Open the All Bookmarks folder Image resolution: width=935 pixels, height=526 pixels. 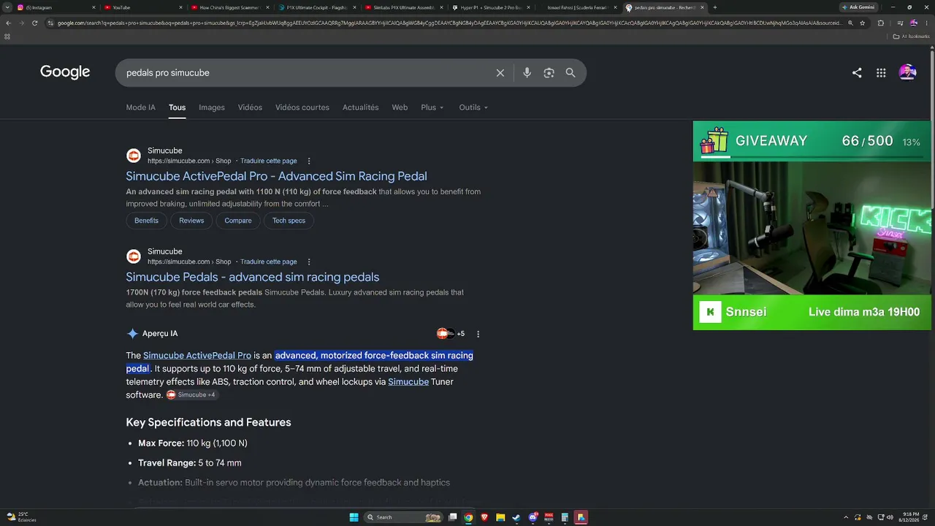(912, 36)
